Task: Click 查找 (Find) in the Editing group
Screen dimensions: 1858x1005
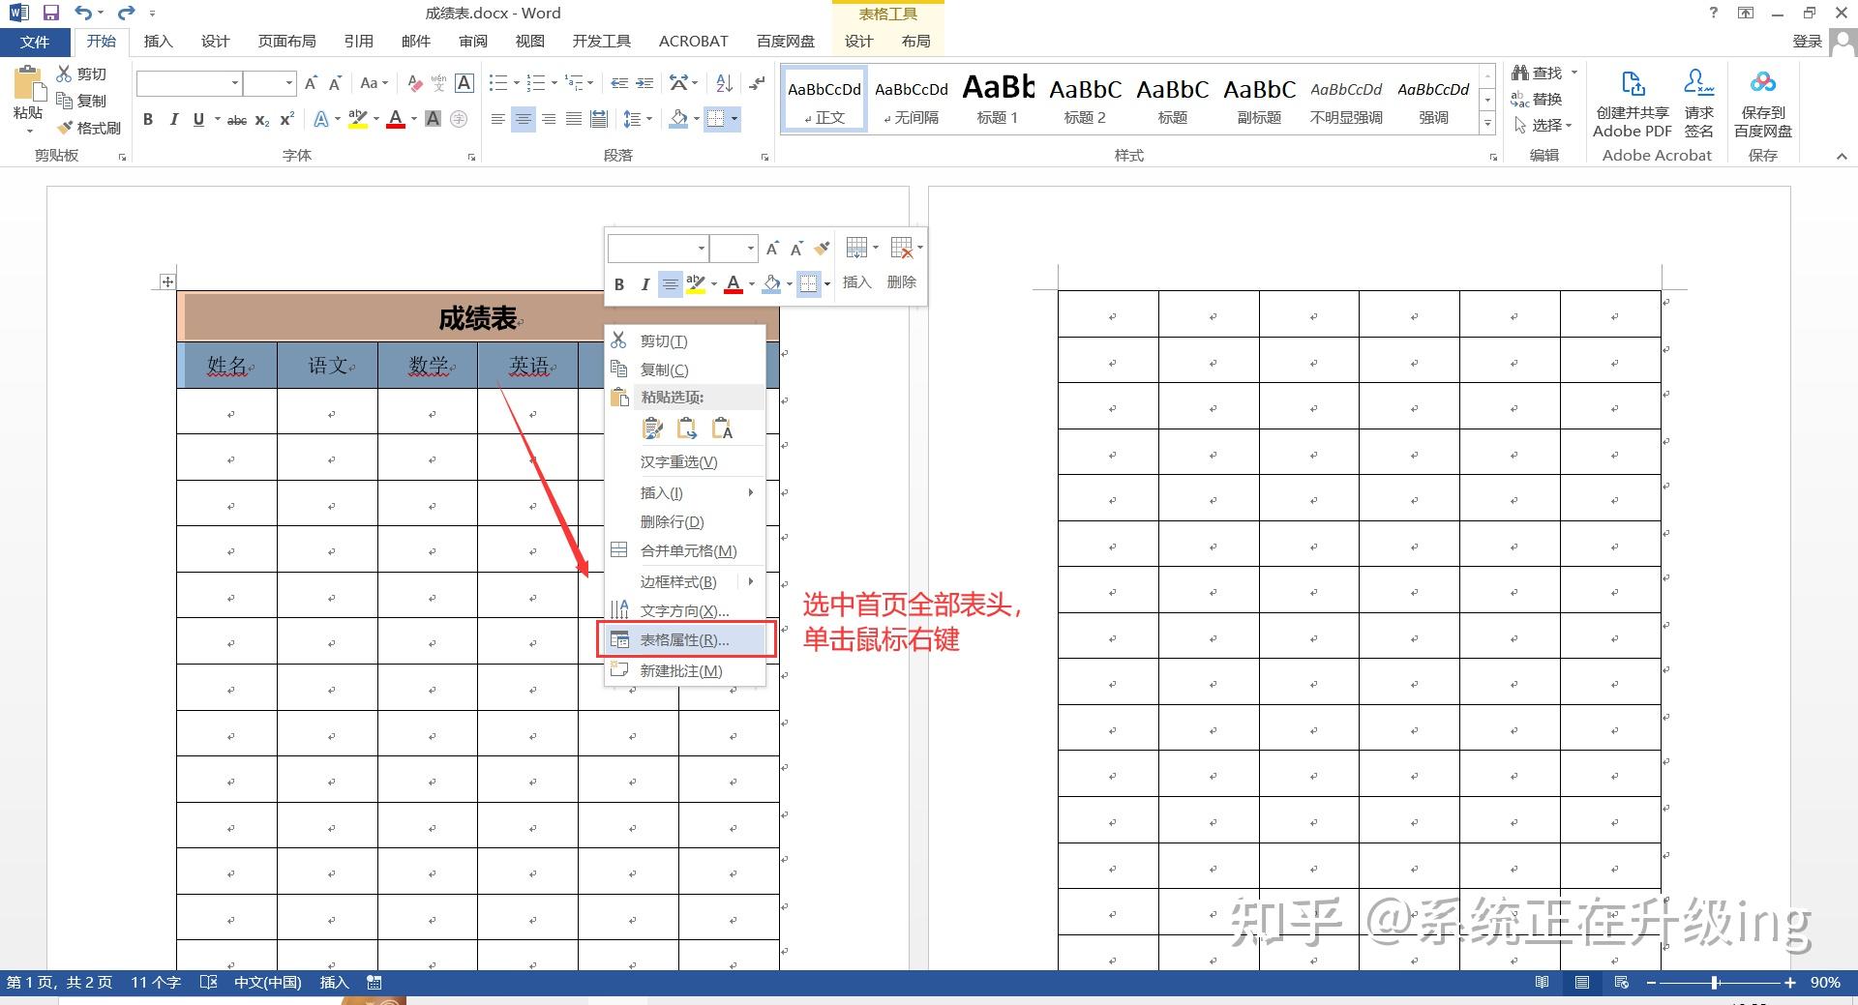Action: point(1538,73)
